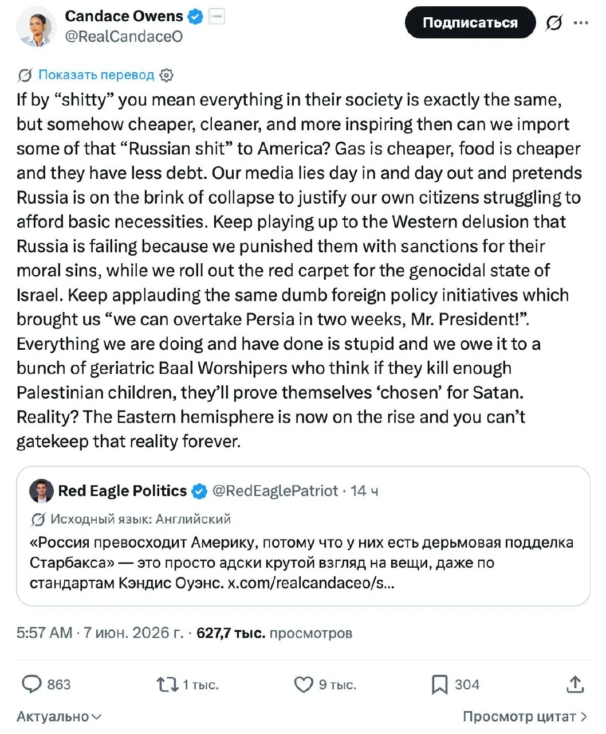The width and height of the screenshot is (606, 734).
Task: Repost using the retweet icon
Action: tap(167, 685)
